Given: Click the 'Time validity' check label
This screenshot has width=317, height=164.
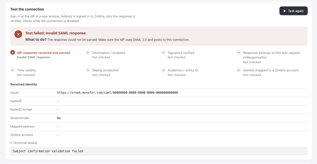Looking at the screenshot, I should (x=27, y=70).
